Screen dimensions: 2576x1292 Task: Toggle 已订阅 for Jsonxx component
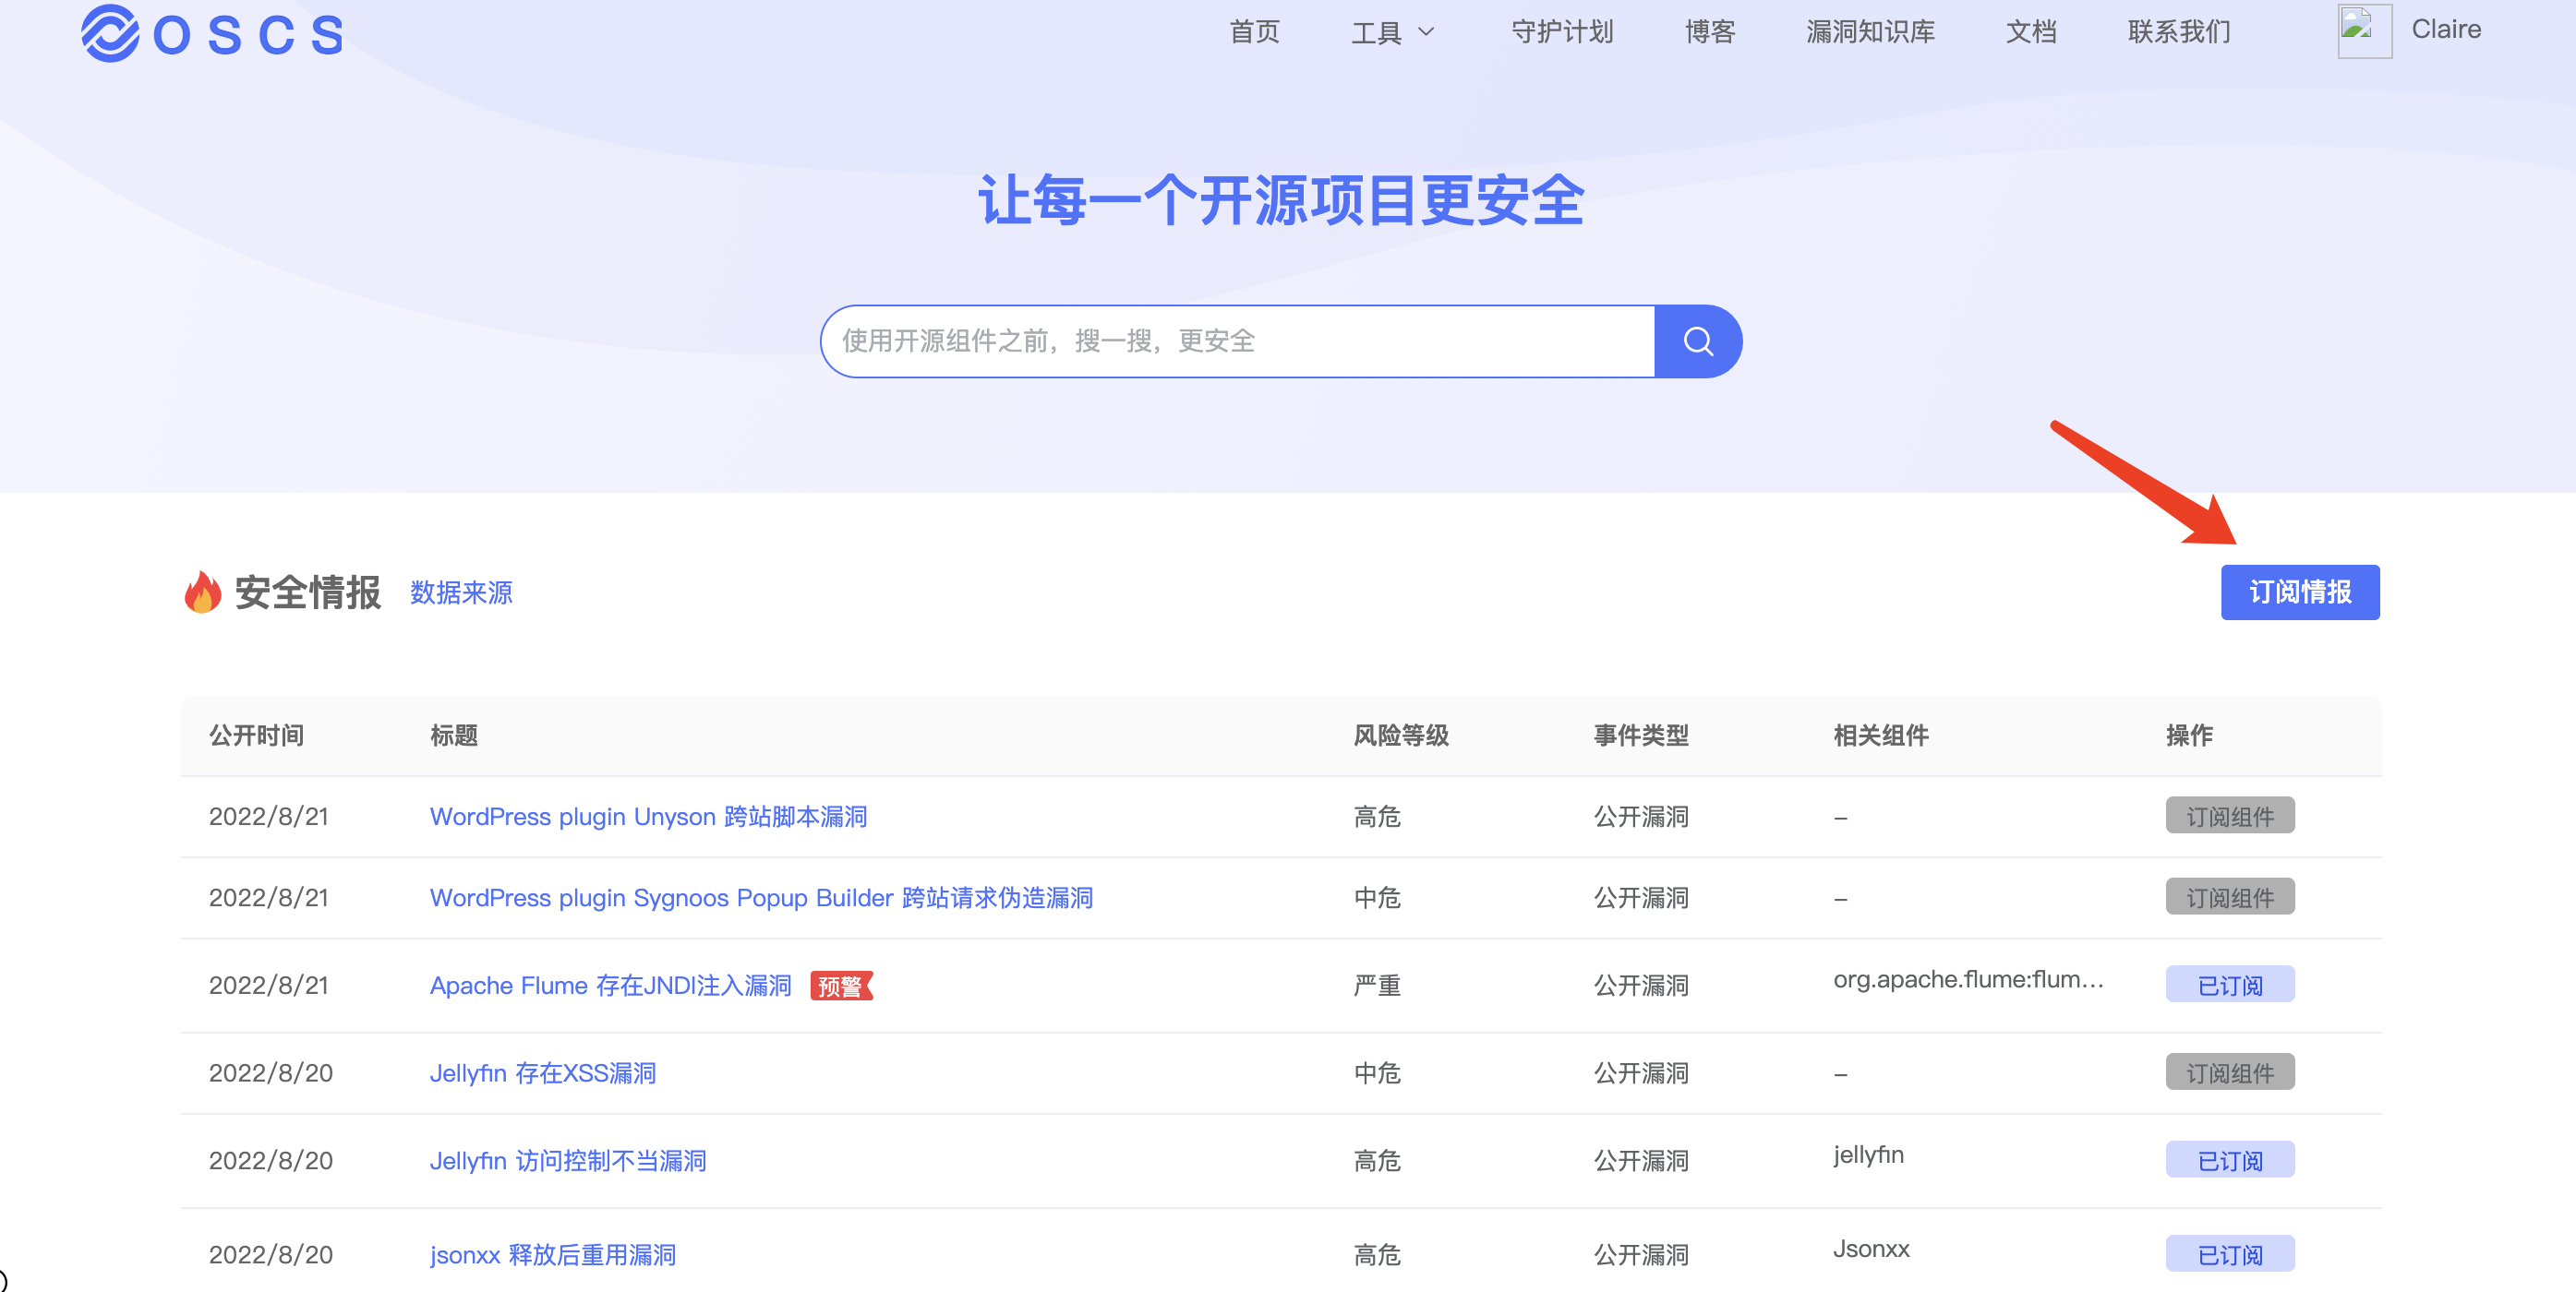tap(2229, 1254)
